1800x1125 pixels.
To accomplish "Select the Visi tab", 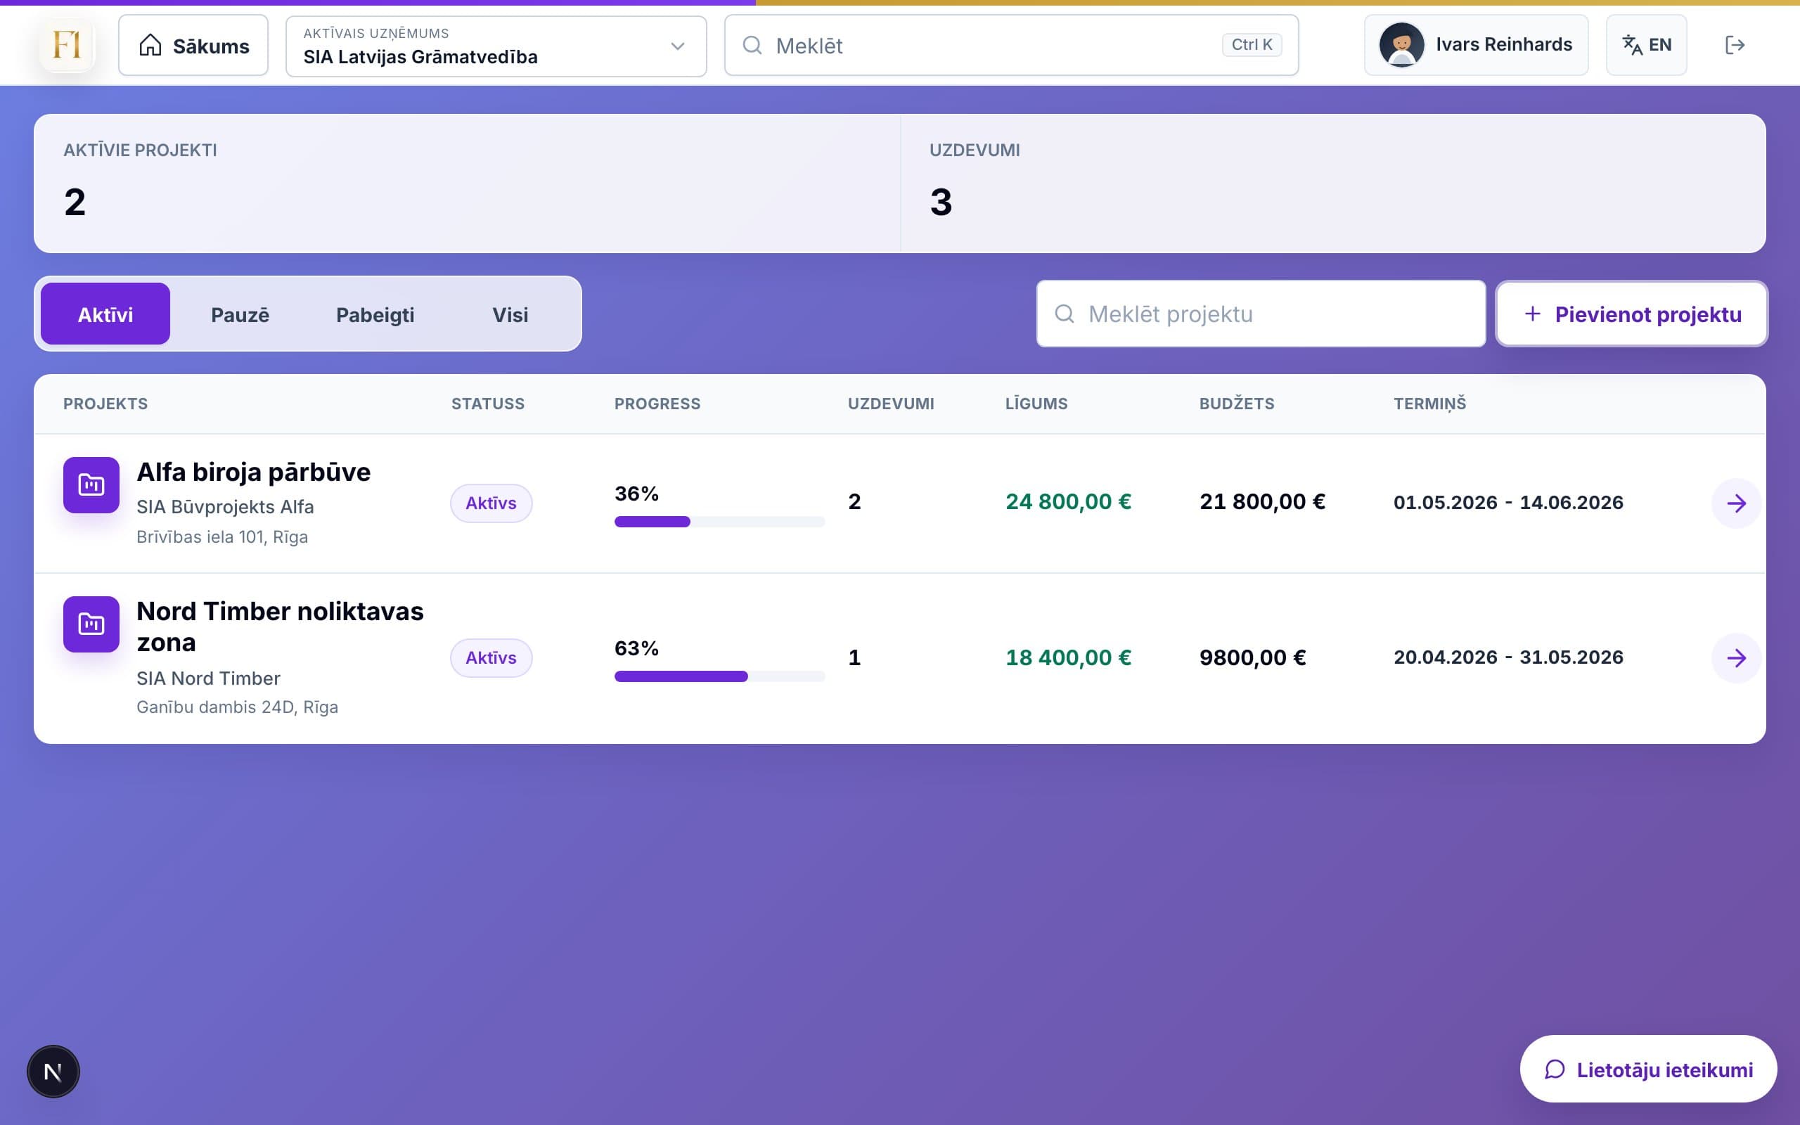I will [x=510, y=314].
